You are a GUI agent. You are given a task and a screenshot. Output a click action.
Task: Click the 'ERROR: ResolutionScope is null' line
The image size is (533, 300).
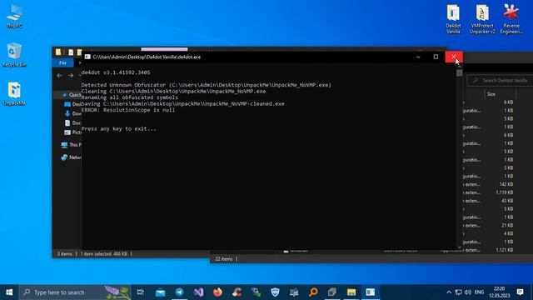[128, 110]
